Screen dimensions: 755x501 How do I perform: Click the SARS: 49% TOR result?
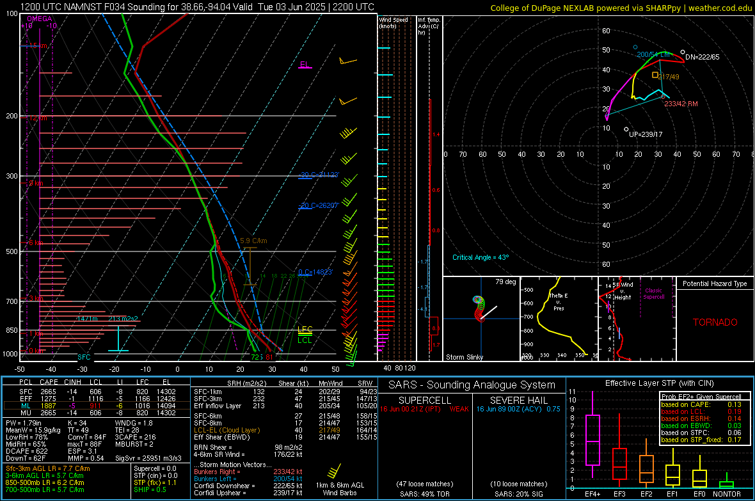pos(425,494)
